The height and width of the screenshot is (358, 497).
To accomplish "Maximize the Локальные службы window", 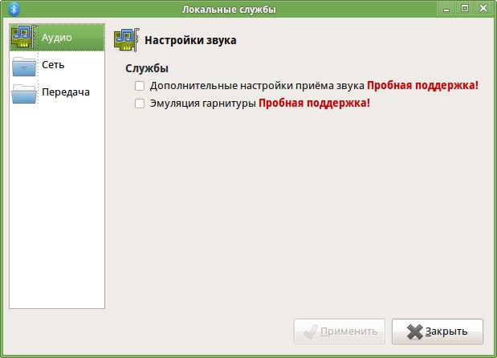I will click(x=465, y=9).
